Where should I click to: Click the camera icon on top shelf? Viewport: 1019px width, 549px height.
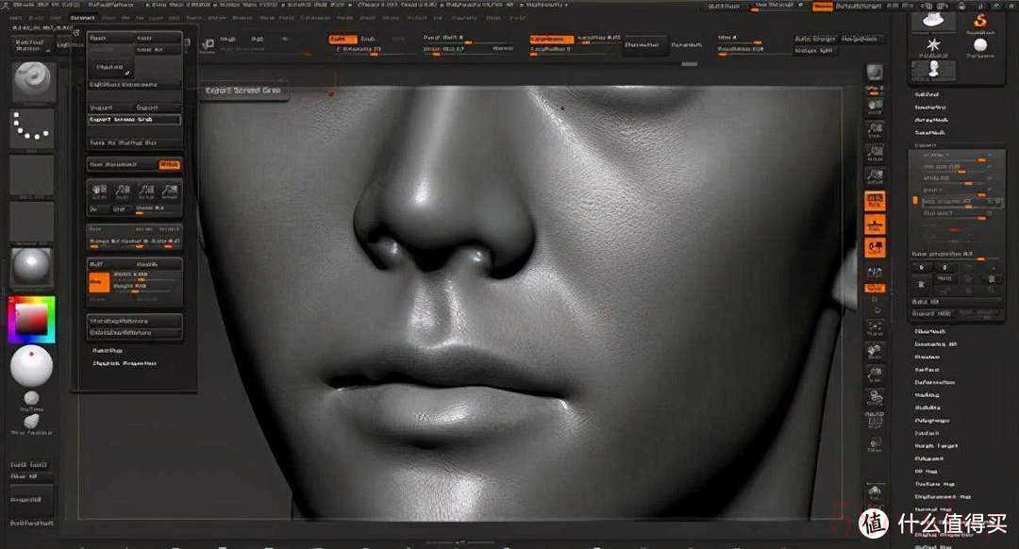coord(209,44)
